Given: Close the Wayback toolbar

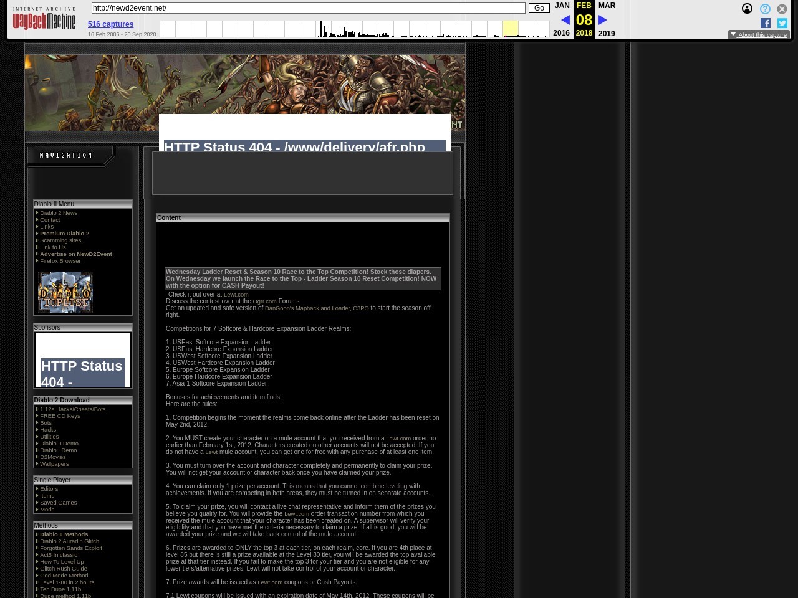Looking at the screenshot, I should click(x=782, y=9).
